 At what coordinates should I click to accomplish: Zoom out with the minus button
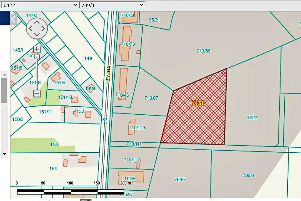(37, 93)
